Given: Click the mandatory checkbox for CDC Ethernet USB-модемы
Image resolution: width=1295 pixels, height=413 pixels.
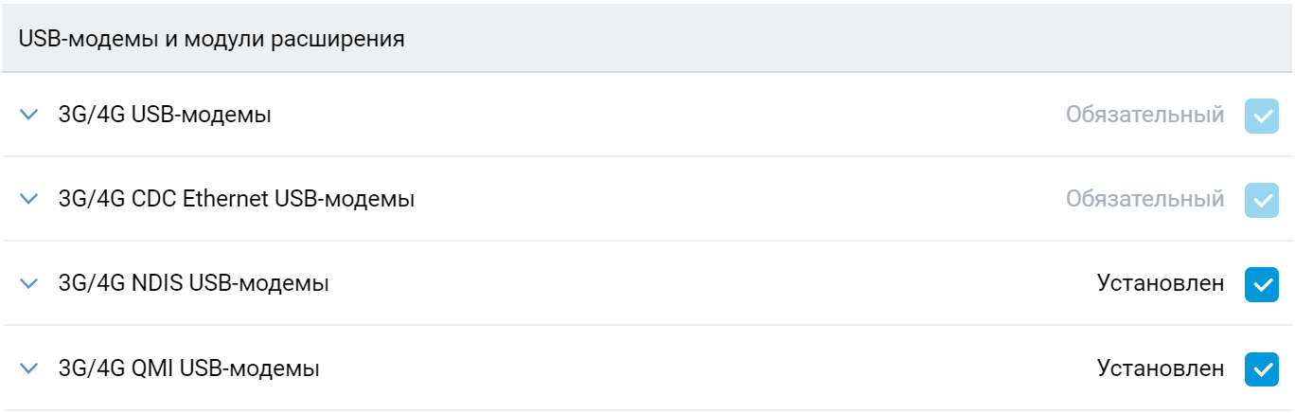Looking at the screenshot, I should tap(1261, 200).
